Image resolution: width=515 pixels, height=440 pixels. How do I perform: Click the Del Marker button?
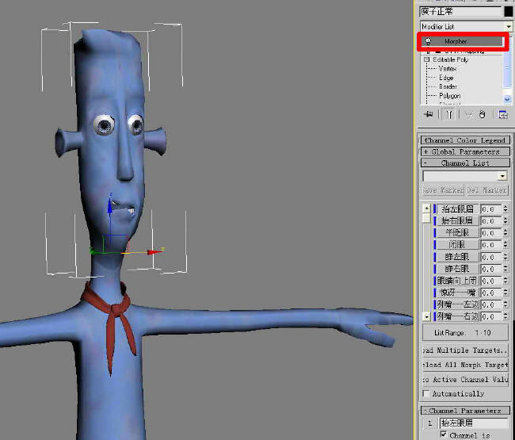(487, 190)
